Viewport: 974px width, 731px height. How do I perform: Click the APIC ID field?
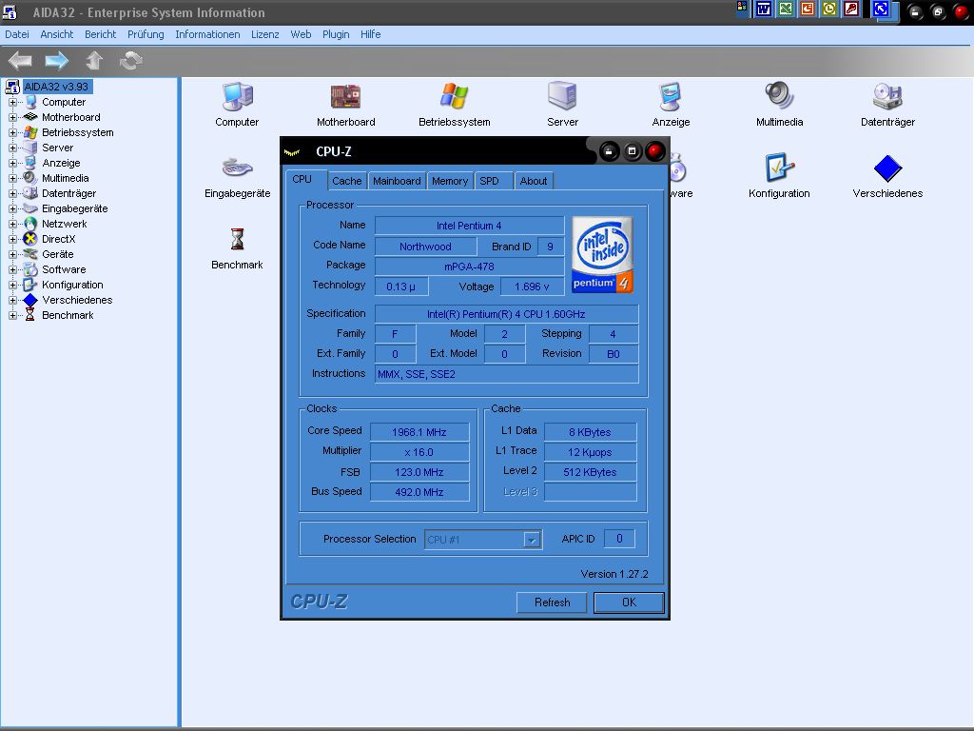(618, 539)
